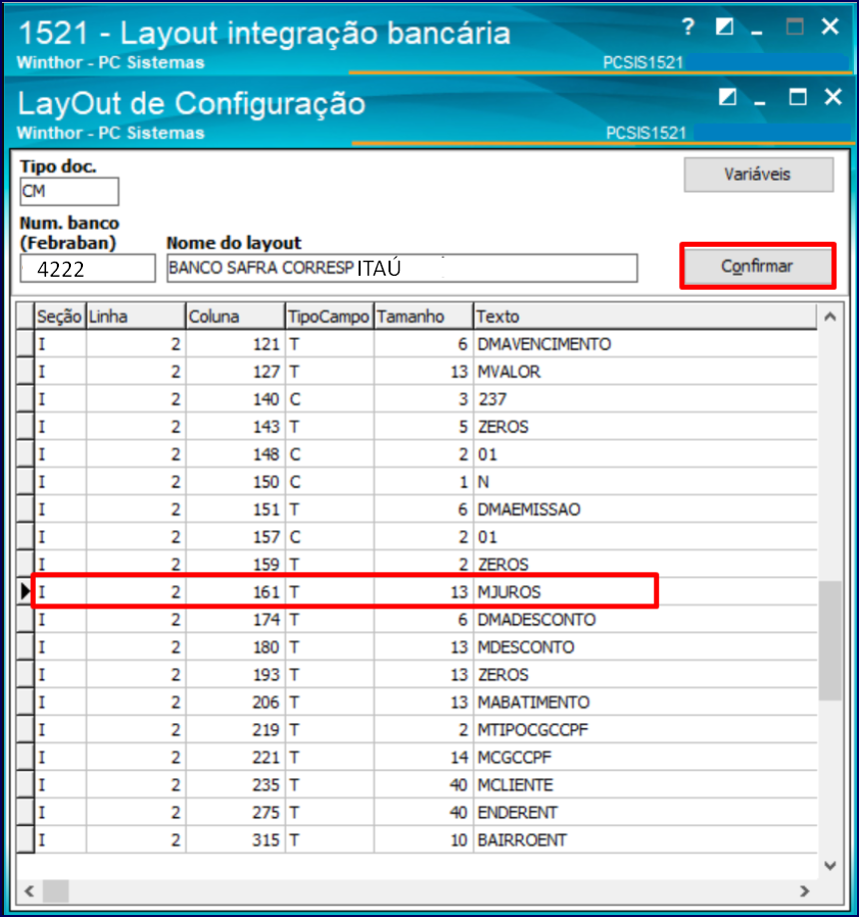Focus the Tipo doc. input field
This screenshot has width=859, height=917.
(69, 191)
